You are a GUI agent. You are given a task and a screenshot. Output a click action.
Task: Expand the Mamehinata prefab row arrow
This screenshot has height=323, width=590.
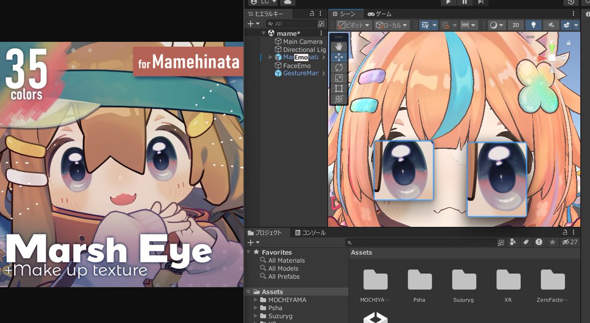point(270,57)
